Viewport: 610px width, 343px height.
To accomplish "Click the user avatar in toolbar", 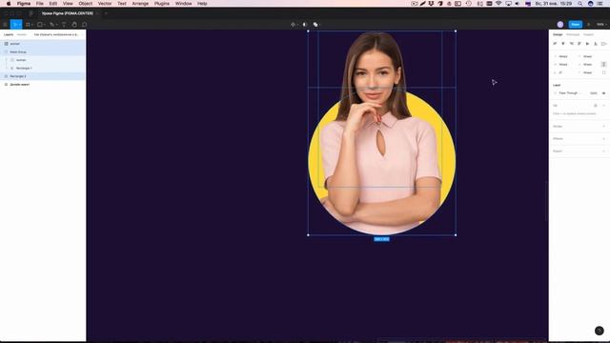I will 560,25.
